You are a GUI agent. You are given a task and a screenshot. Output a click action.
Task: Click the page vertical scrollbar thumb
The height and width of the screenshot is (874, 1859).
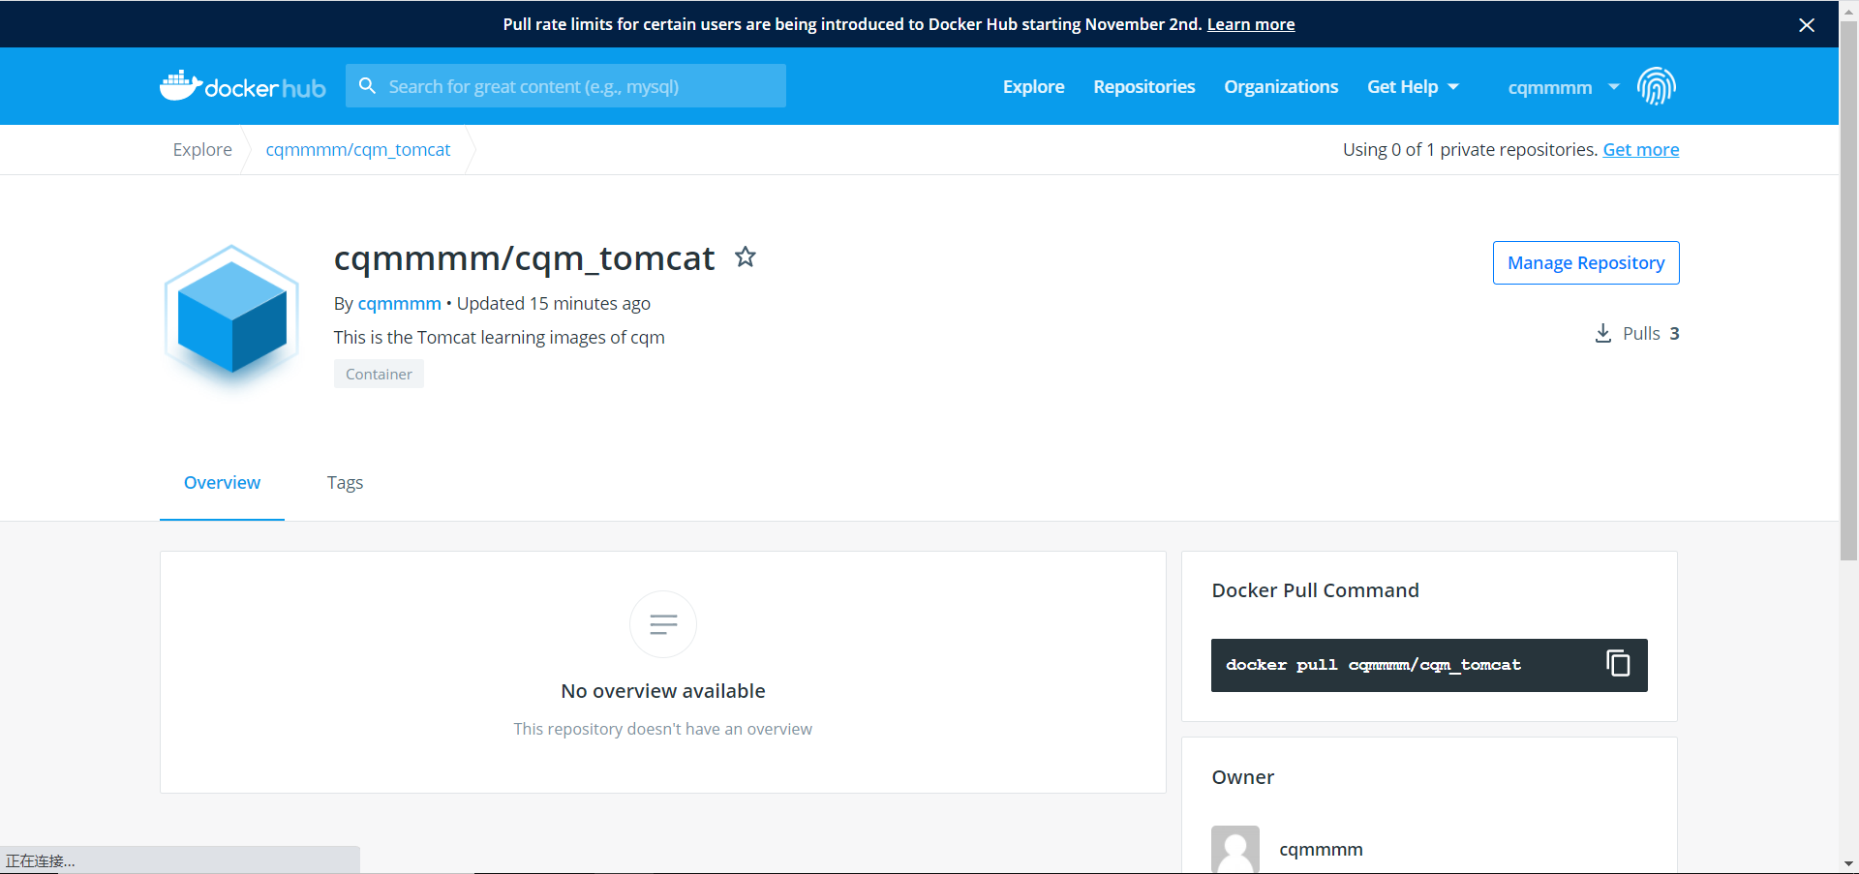point(1848,290)
